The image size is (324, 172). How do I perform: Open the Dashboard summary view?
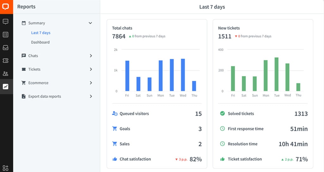point(40,42)
